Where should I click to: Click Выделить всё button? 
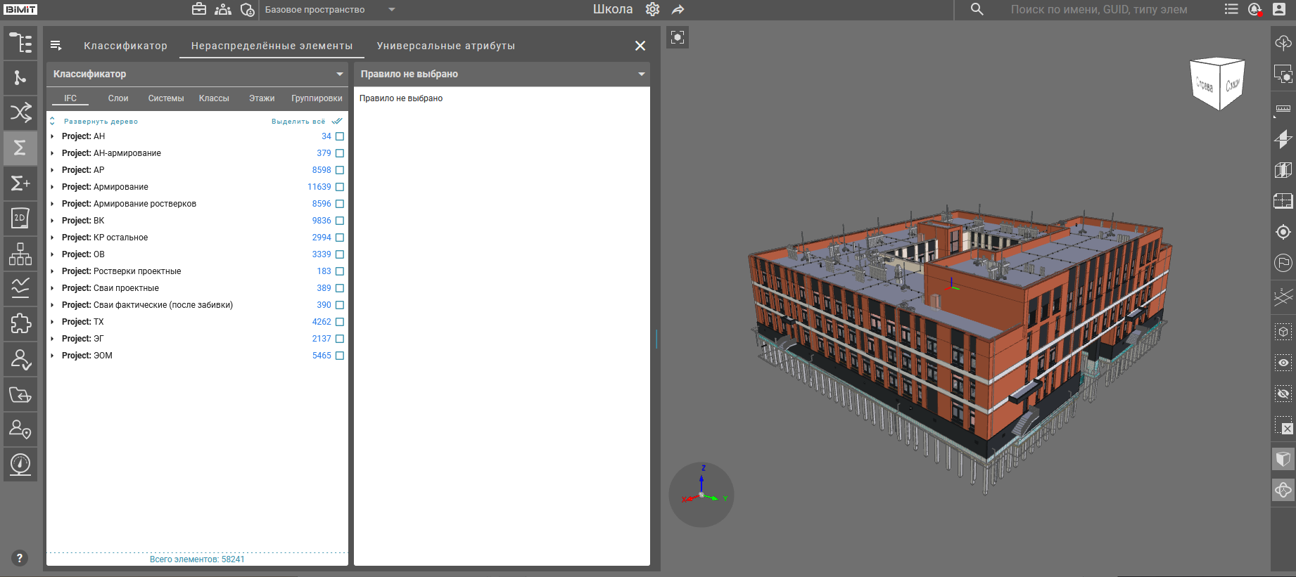(x=299, y=122)
